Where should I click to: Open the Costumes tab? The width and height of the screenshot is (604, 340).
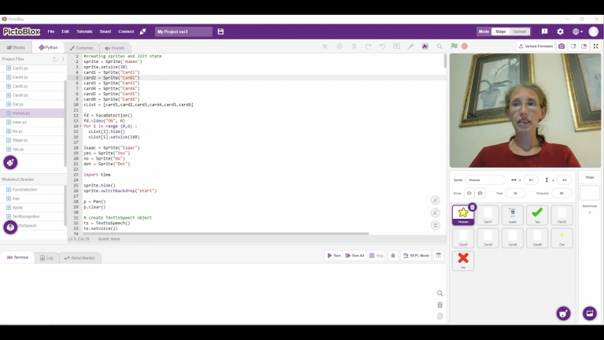coord(81,48)
